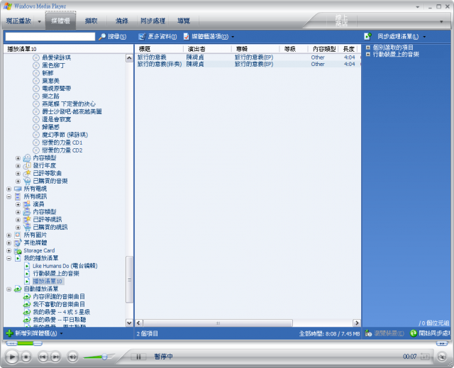Click the Stop button
The width and height of the screenshot is (454, 368).
click(x=26, y=357)
